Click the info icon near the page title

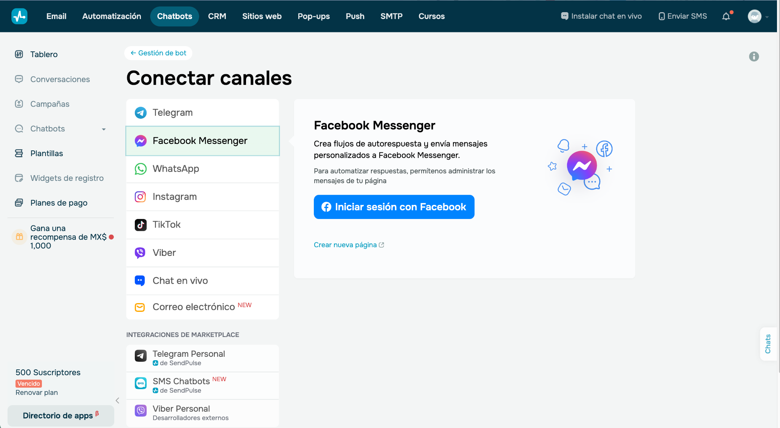[754, 56]
